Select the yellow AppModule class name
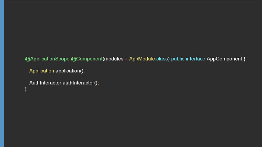Viewport: 262px width, 147px height. click(x=142, y=59)
